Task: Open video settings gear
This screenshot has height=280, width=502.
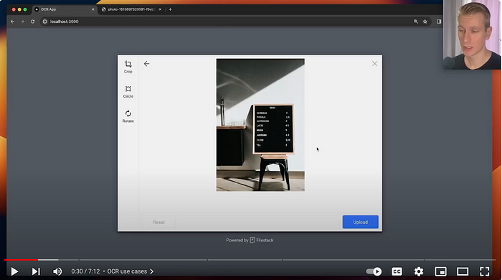Action: [419, 271]
